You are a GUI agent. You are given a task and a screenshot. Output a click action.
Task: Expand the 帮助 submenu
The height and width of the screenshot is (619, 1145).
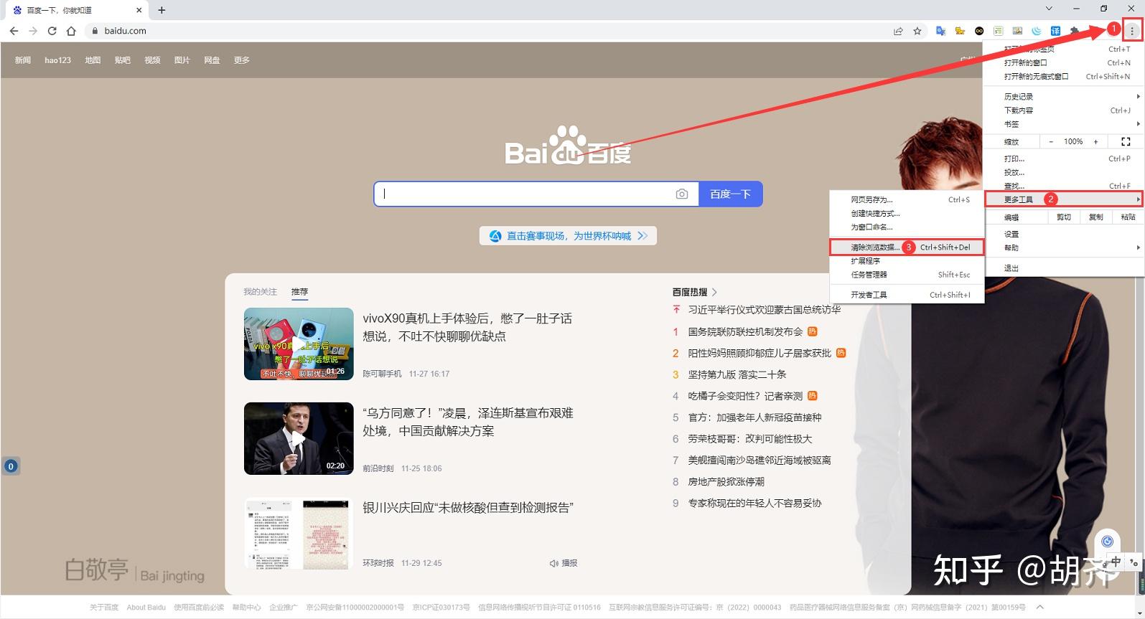point(1064,247)
